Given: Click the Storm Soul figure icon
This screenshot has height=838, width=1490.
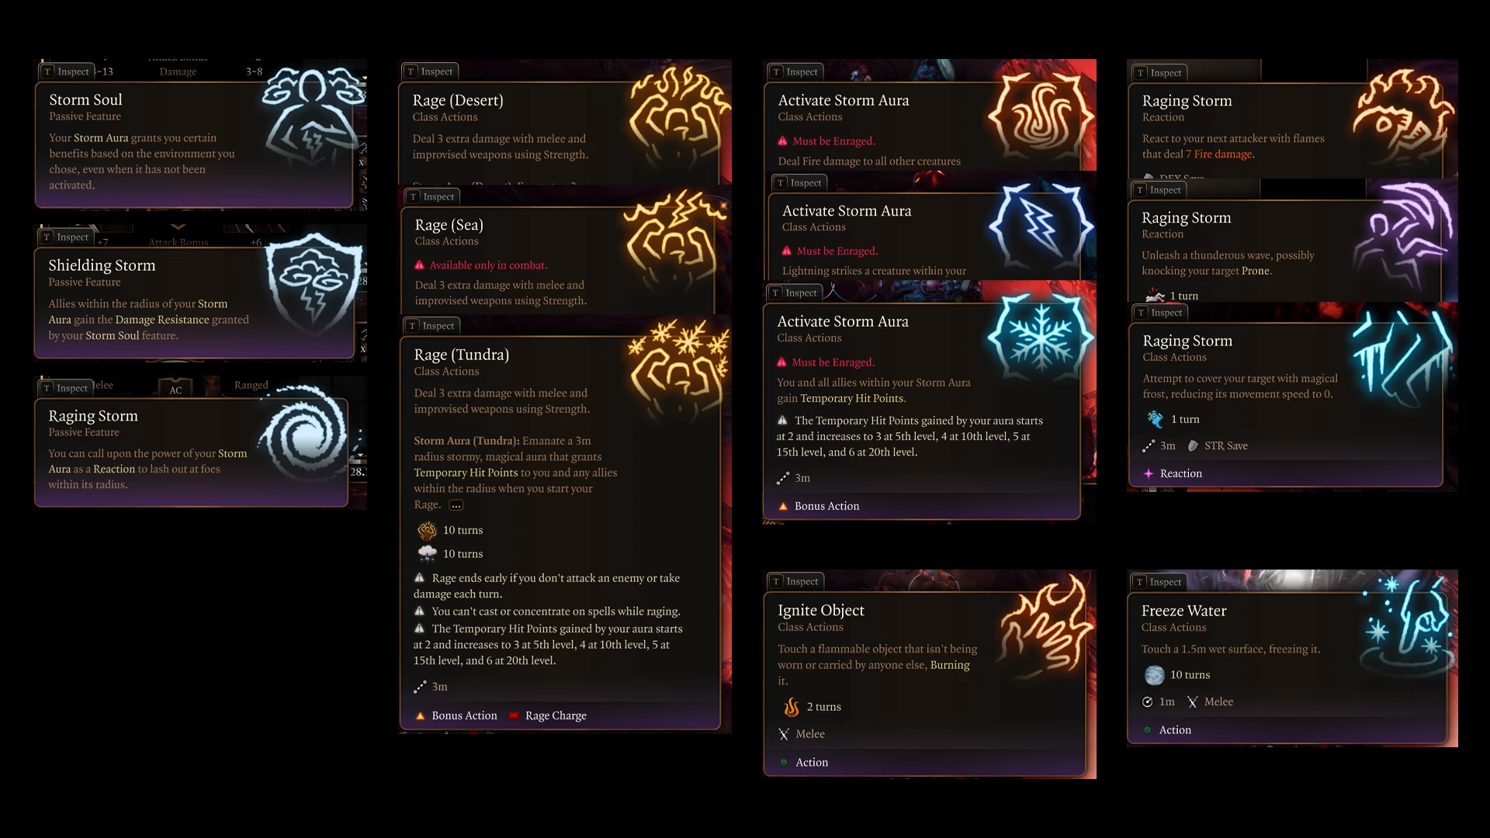Looking at the screenshot, I should point(312,122).
